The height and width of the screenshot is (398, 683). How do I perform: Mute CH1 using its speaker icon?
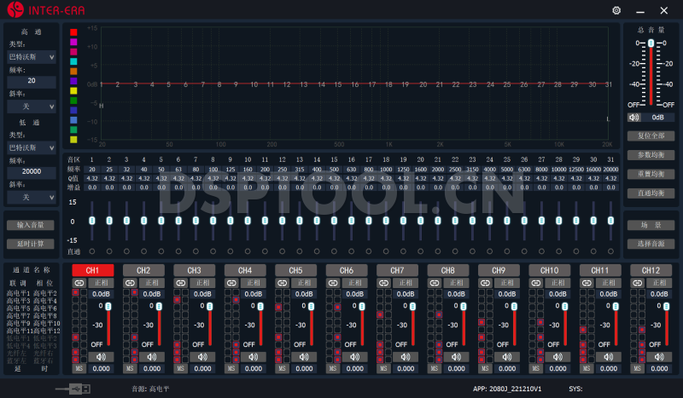click(101, 356)
